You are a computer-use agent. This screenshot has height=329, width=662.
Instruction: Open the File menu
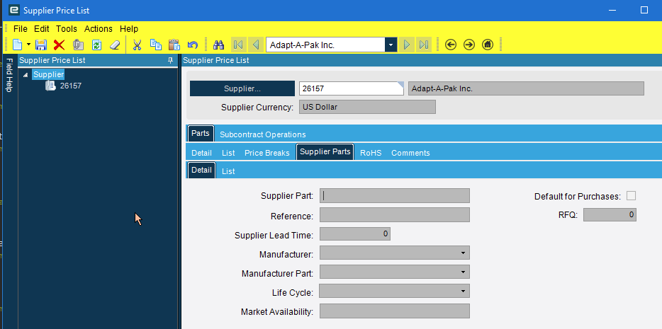pos(21,28)
